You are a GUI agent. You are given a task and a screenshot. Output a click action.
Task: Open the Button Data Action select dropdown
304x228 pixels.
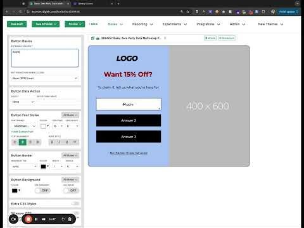click(x=23, y=102)
